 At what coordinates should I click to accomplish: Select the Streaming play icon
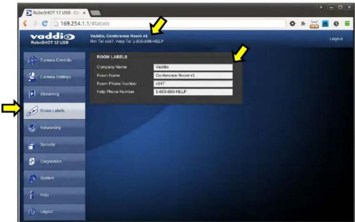click(x=32, y=94)
